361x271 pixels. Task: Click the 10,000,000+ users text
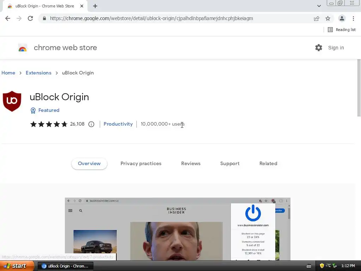[163, 124]
